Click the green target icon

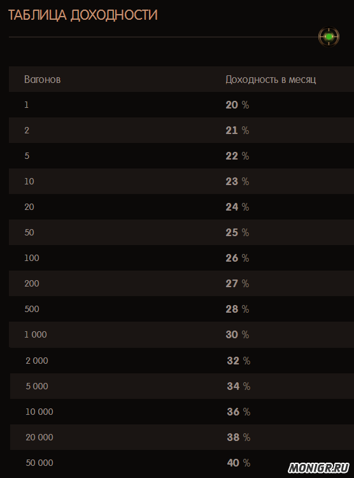[x=329, y=37]
